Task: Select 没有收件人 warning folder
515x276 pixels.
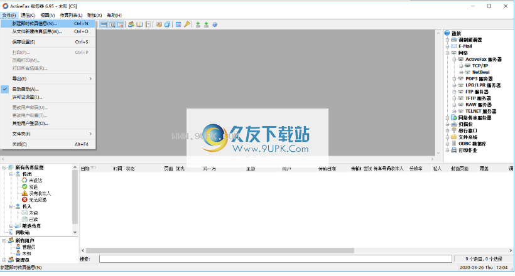Action: [40, 194]
